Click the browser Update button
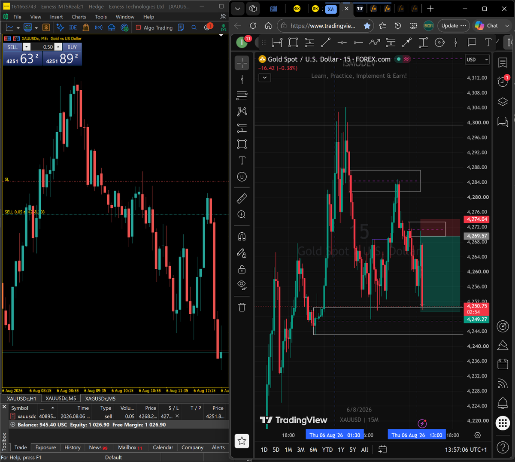This screenshot has height=462, width=515. 454,26
